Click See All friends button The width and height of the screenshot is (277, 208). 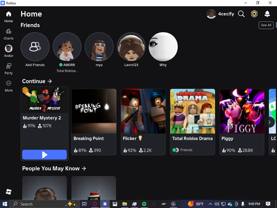pos(266,25)
